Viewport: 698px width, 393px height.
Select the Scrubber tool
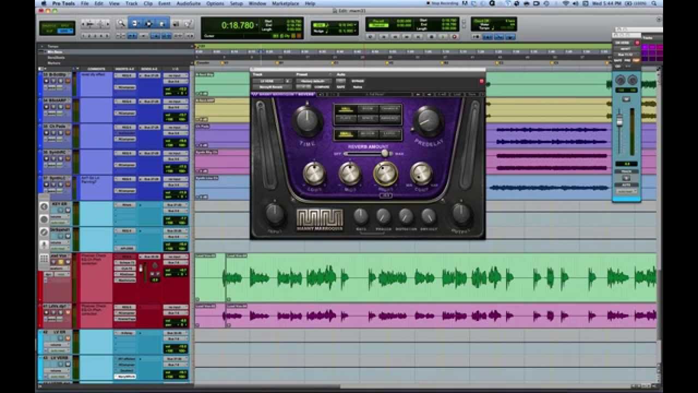[176, 24]
